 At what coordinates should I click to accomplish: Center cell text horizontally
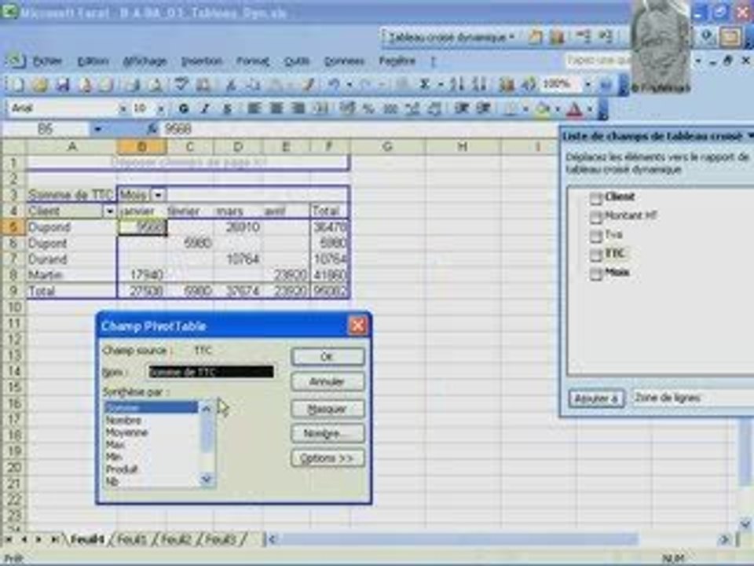(x=276, y=108)
